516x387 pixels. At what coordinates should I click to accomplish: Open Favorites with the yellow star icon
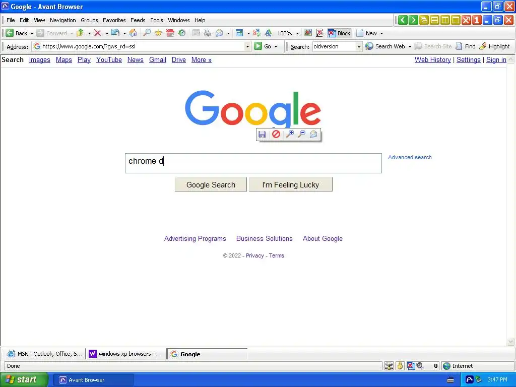click(x=158, y=33)
